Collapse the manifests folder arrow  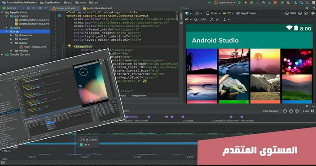[7, 16]
